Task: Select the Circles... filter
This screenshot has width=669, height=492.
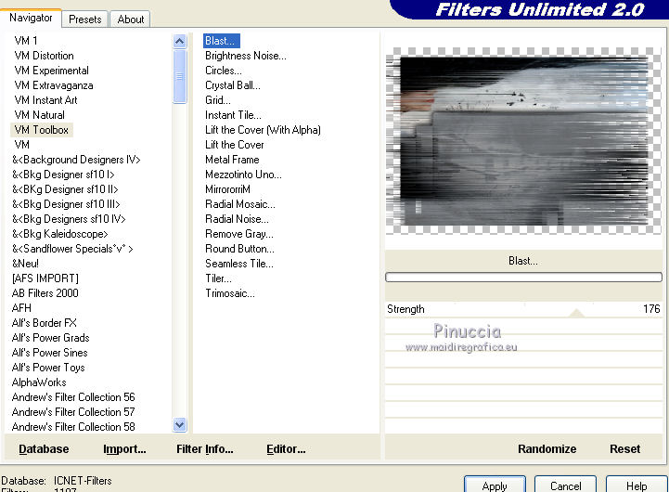Action: point(223,71)
